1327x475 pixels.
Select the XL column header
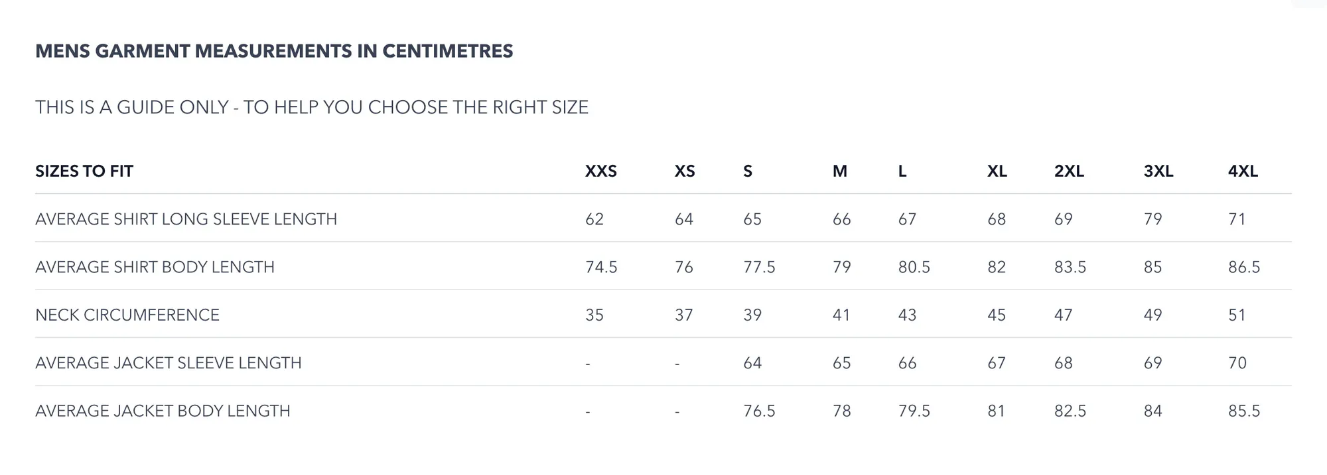tap(997, 171)
